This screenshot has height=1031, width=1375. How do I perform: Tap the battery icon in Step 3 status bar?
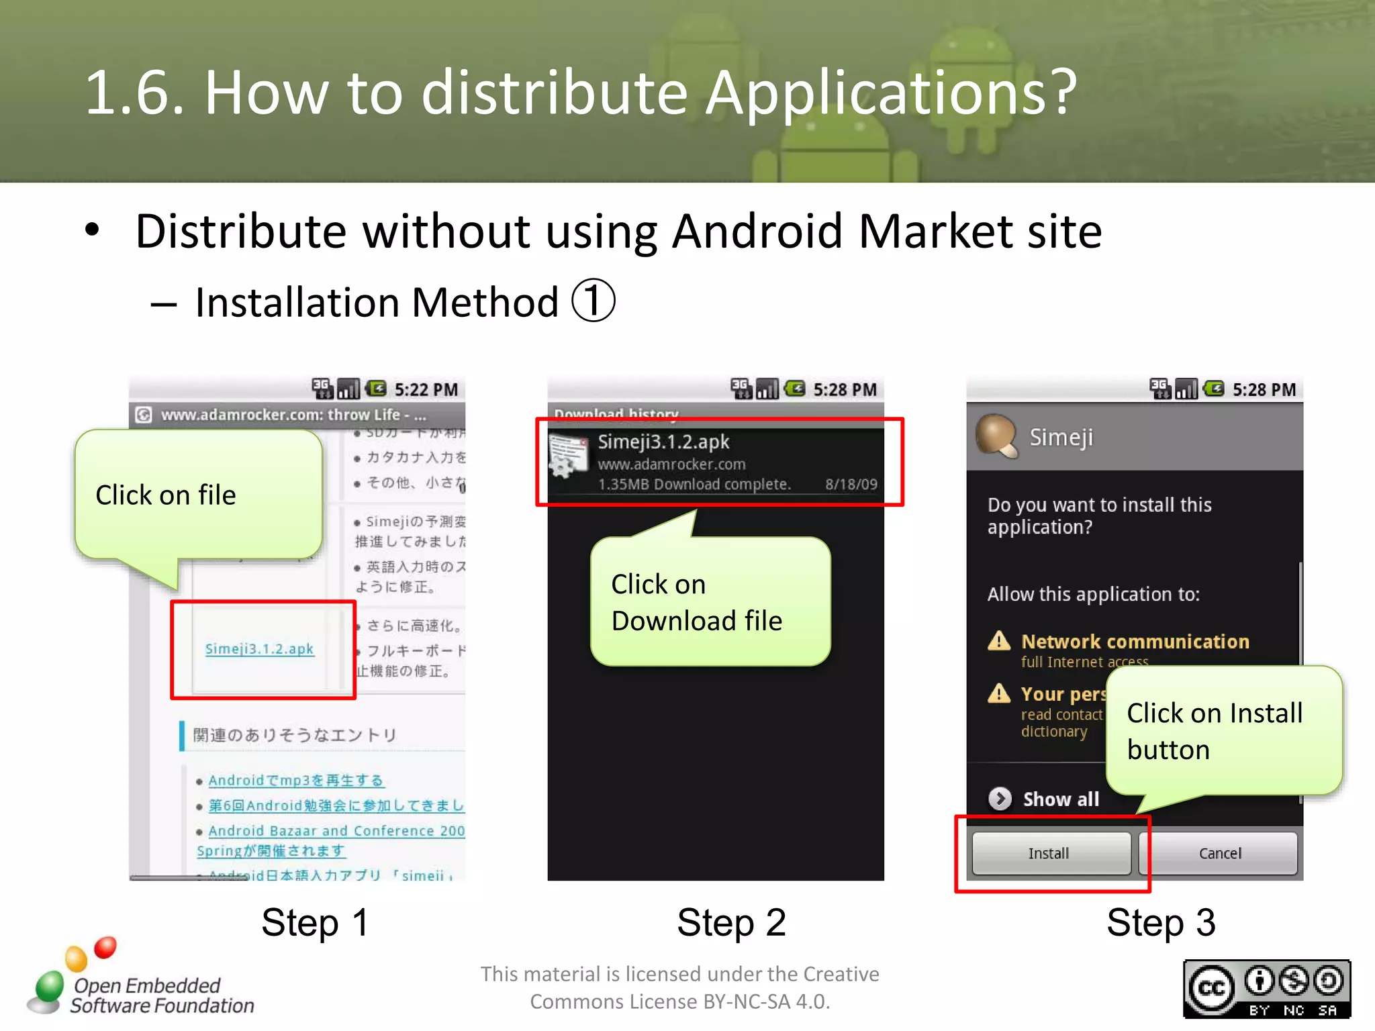point(1214,388)
